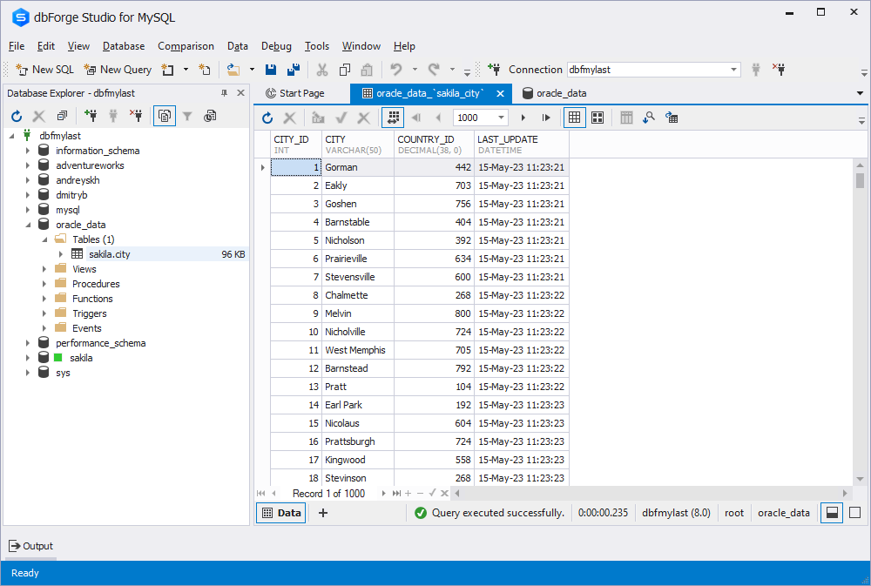Click the Undo arrow icon
This screenshot has width=871, height=586.
(396, 70)
